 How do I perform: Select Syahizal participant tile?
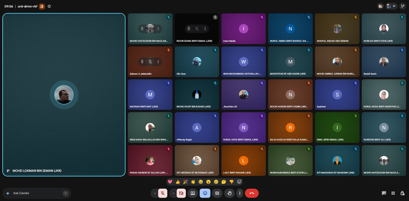pyautogui.click(x=337, y=95)
